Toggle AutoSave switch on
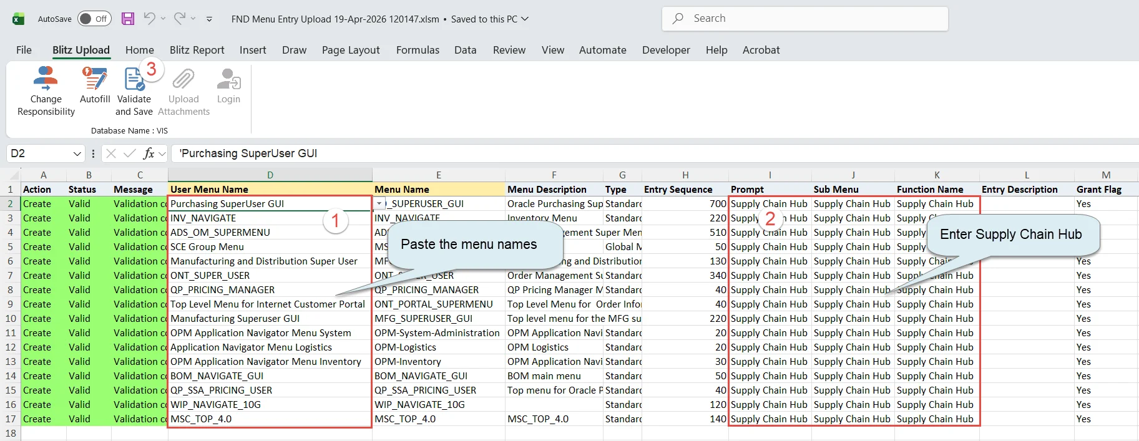The width and height of the screenshot is (1139, 441). [94, 19]
